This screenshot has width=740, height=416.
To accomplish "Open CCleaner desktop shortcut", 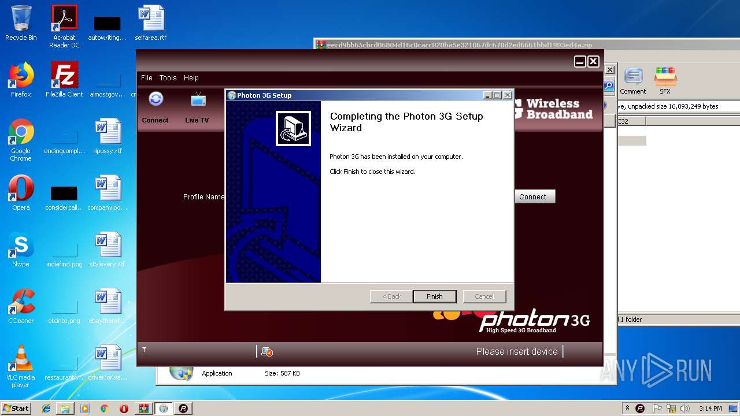I will (x=21, y=306).
